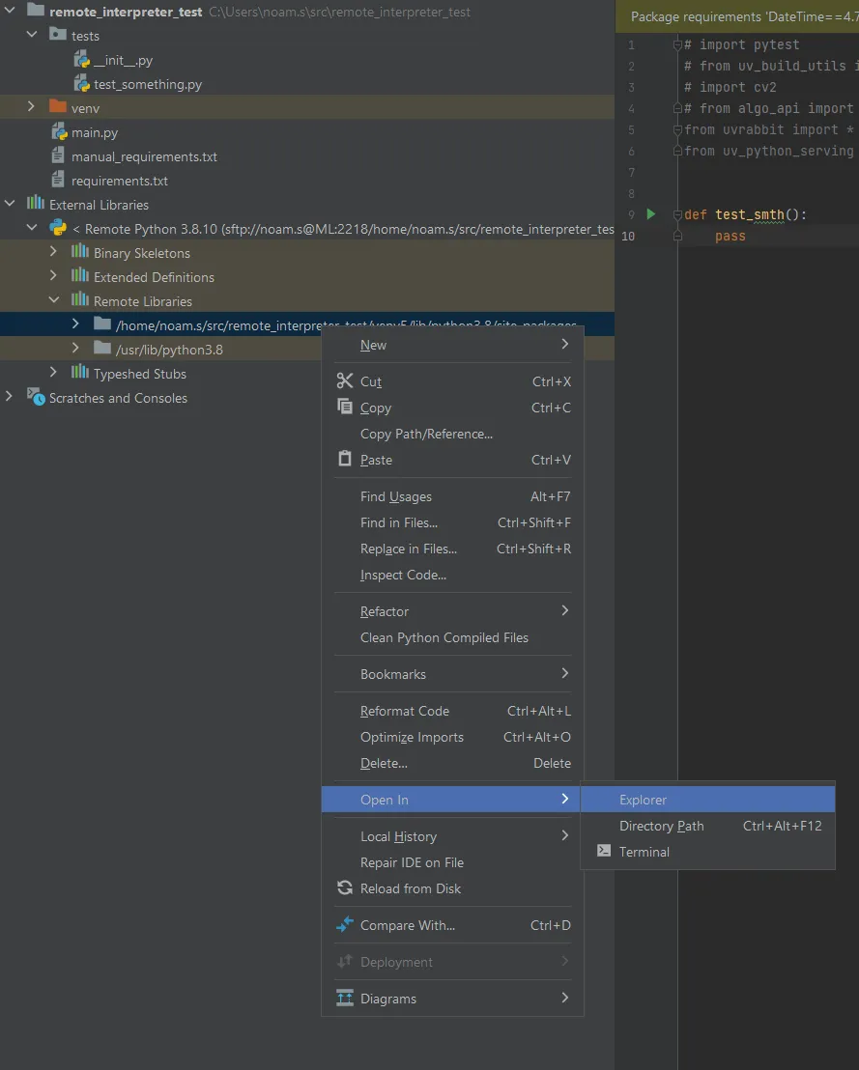Screen dimensions: 859x1070
Task: Click the test_something.py file icon
Action: point(82,83)
